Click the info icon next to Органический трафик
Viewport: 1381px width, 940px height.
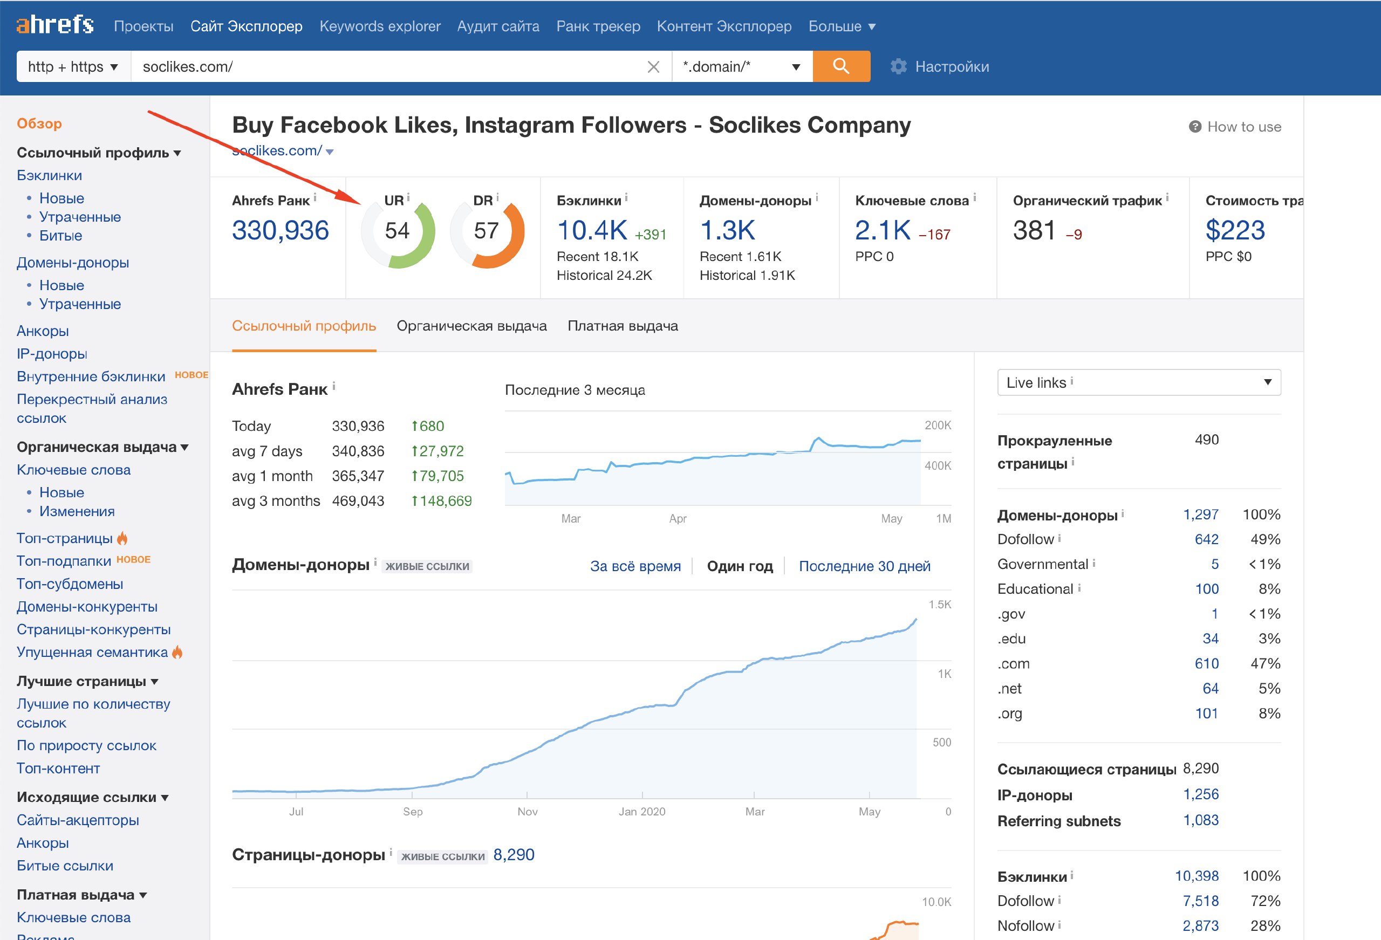pos(1167,197)
